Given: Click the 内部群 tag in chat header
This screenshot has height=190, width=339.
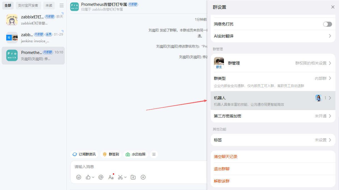Looking at the screenshot, I should point(133,4).
